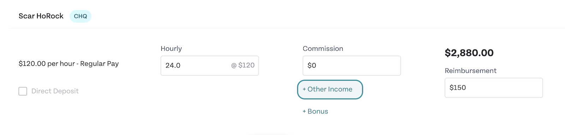
Task: Focus the Hourly hours field showing 24.0
Action: (x=210, y=65)
